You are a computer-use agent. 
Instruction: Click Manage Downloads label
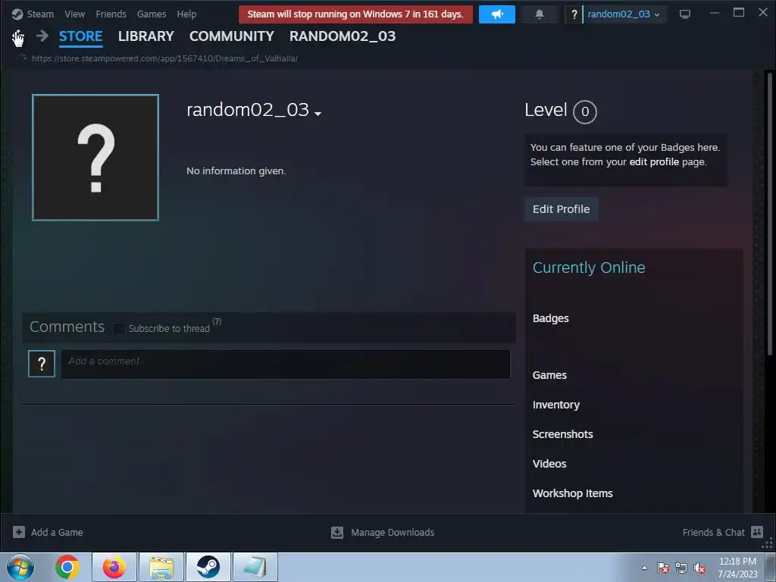[x=393, y=533]
